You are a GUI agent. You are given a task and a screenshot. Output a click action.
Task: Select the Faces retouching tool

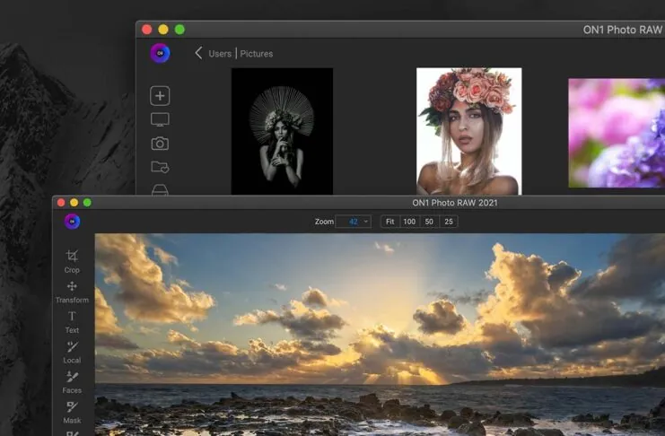coord(72,381)
